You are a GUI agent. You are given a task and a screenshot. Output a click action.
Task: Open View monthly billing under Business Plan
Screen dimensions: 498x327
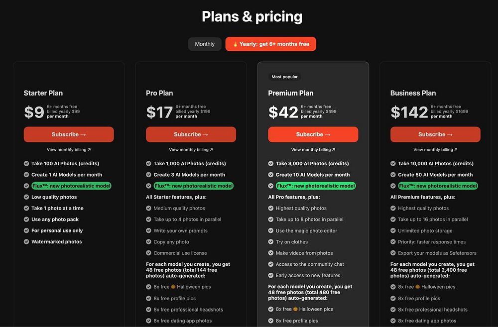(435, 149)
